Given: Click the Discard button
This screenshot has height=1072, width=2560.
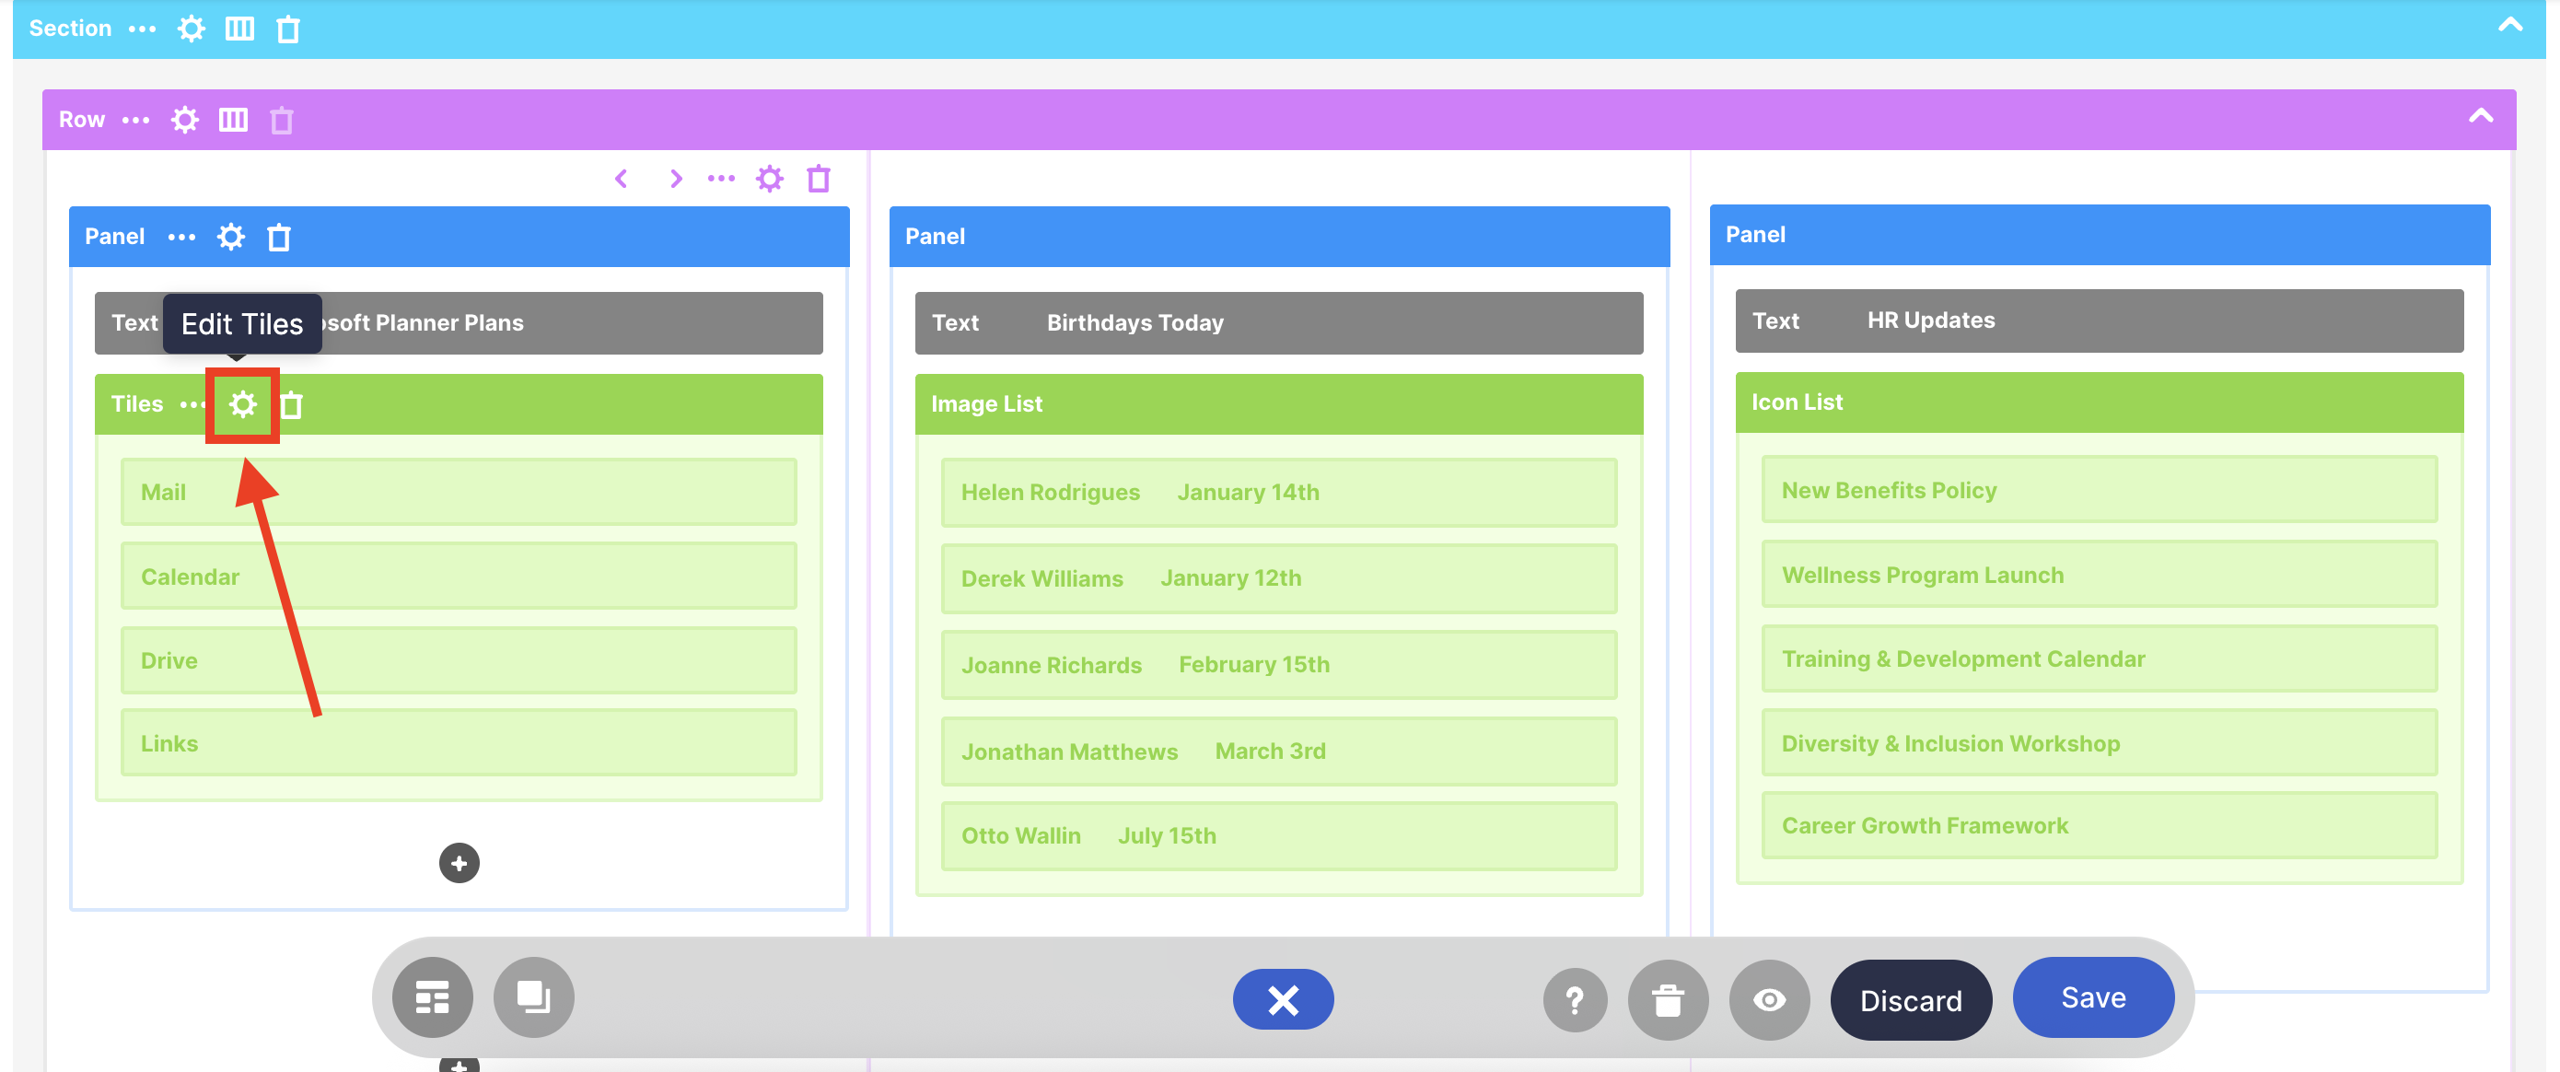Looking at the screenshot, I should pyautogui.click(x=1910, y=1000).
